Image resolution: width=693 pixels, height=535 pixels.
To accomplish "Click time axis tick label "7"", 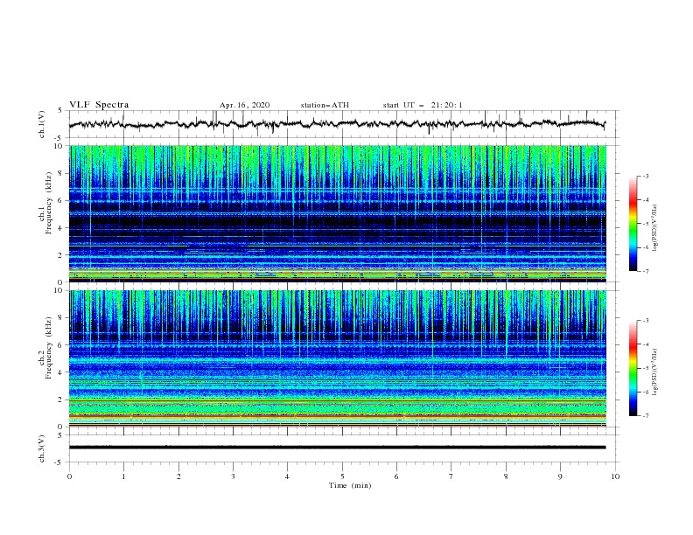I will pos(451,476).
